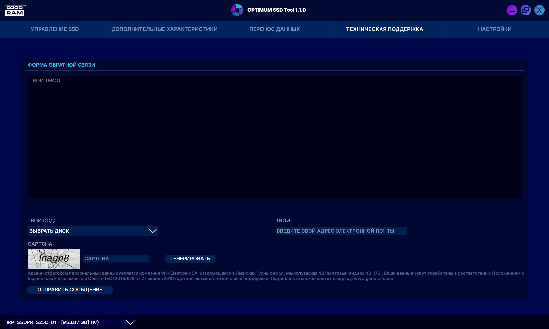Close the app with X icon
549x329 pixels.
point(539,10)
